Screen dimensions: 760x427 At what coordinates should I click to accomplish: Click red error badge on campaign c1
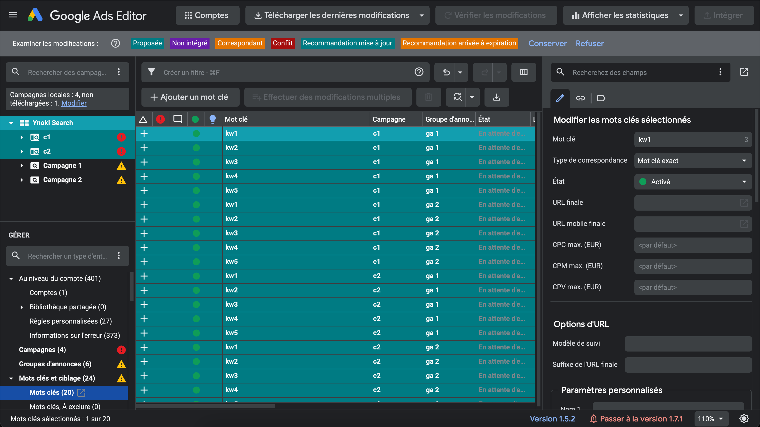(x=121, y=137)
